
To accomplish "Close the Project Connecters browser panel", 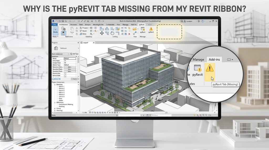I will coord(78,82).
